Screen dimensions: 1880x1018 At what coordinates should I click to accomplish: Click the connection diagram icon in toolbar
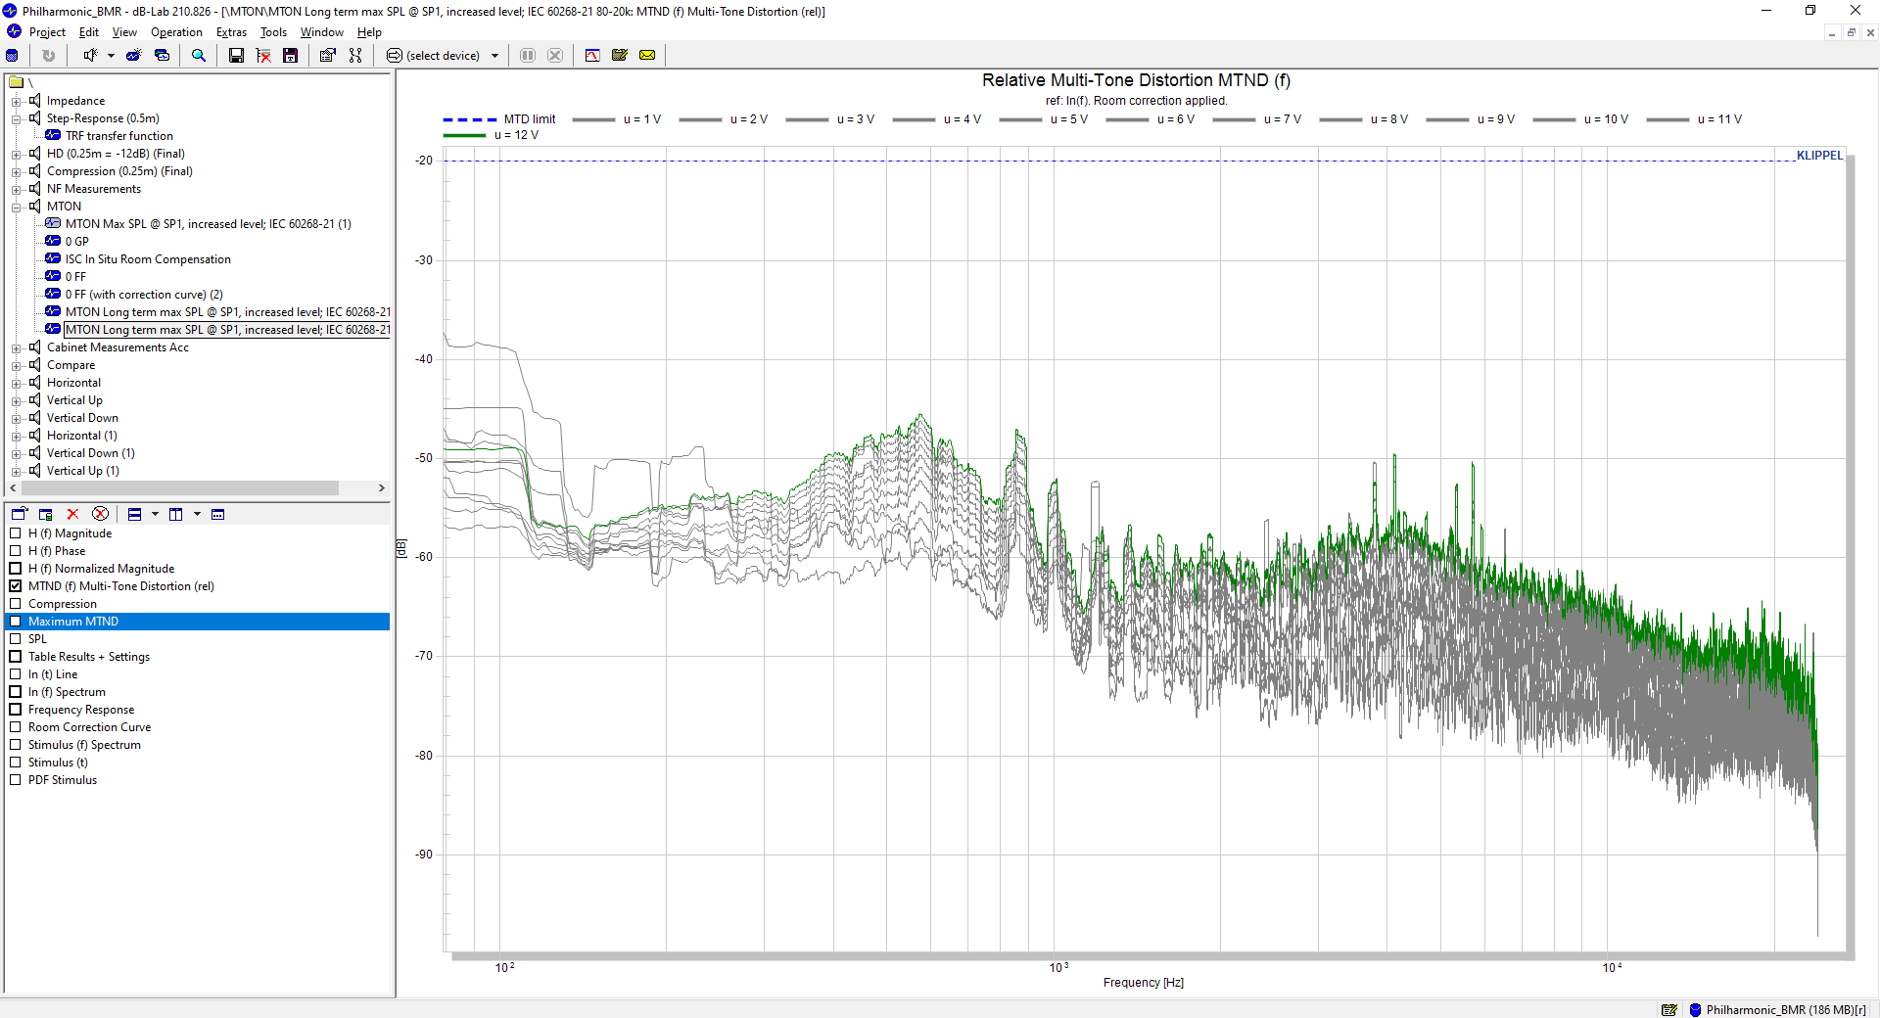[355, 56]
